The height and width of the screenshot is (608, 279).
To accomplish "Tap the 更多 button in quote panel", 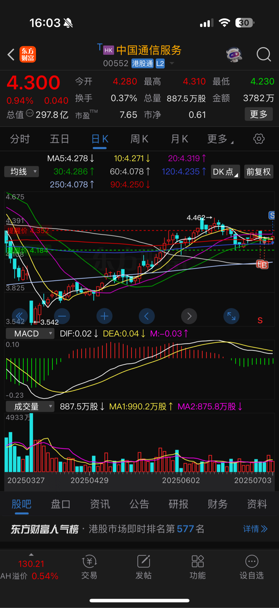I will 259,114.
